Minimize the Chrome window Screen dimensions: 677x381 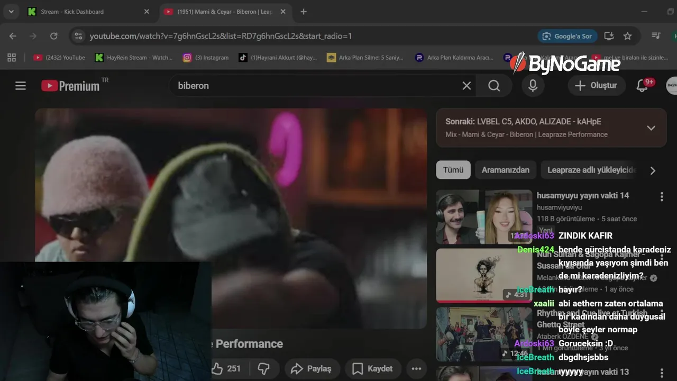(x=644, y=12)
